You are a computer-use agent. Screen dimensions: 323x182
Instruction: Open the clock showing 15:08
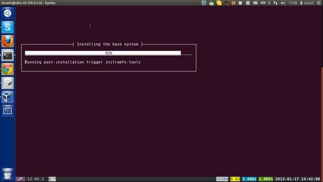[x=293, y=3]
